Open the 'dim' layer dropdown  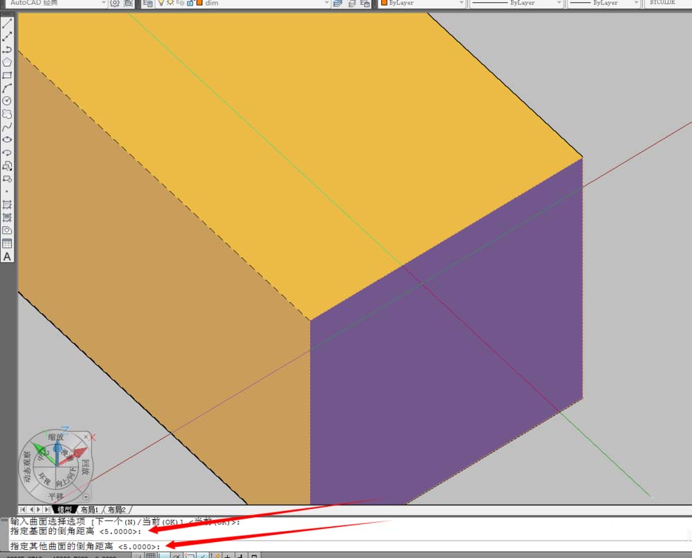327,3
